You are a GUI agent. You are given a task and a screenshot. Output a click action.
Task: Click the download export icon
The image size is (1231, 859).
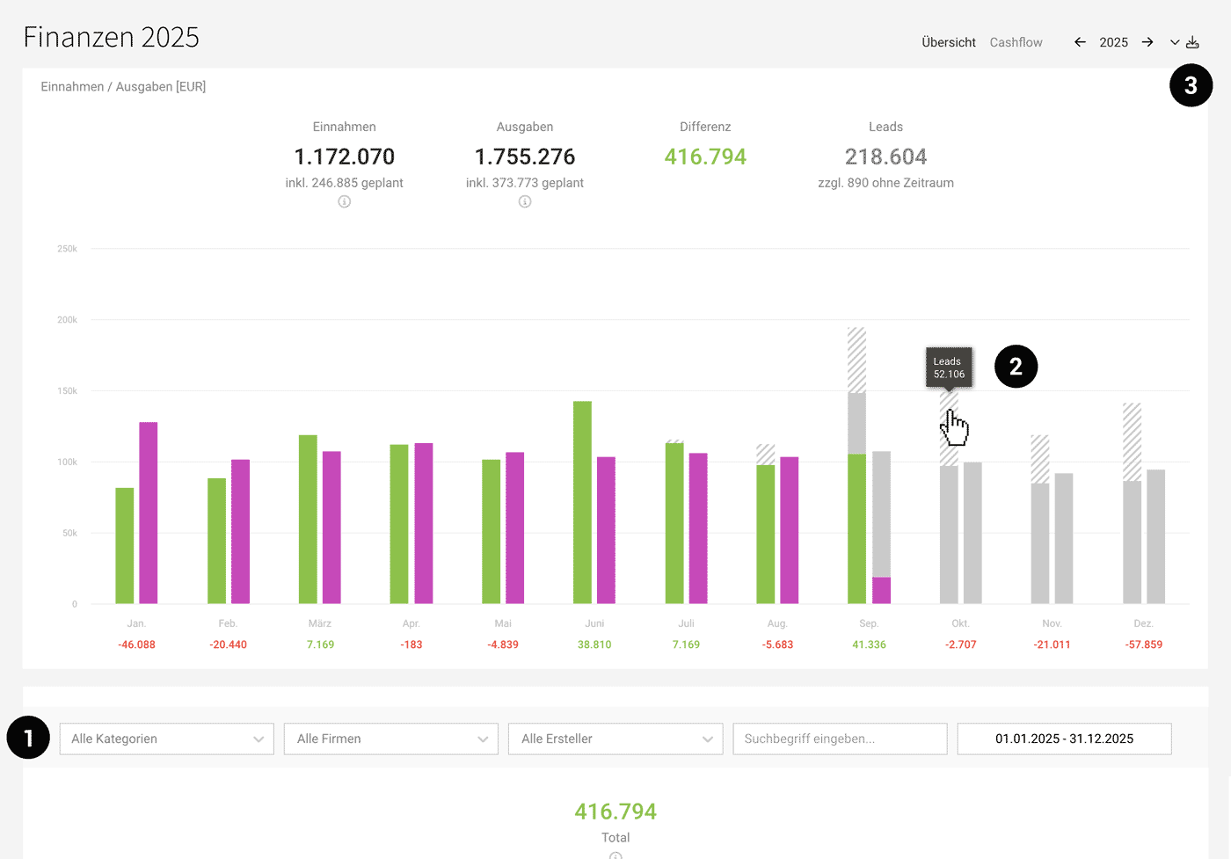[1193, 42]
